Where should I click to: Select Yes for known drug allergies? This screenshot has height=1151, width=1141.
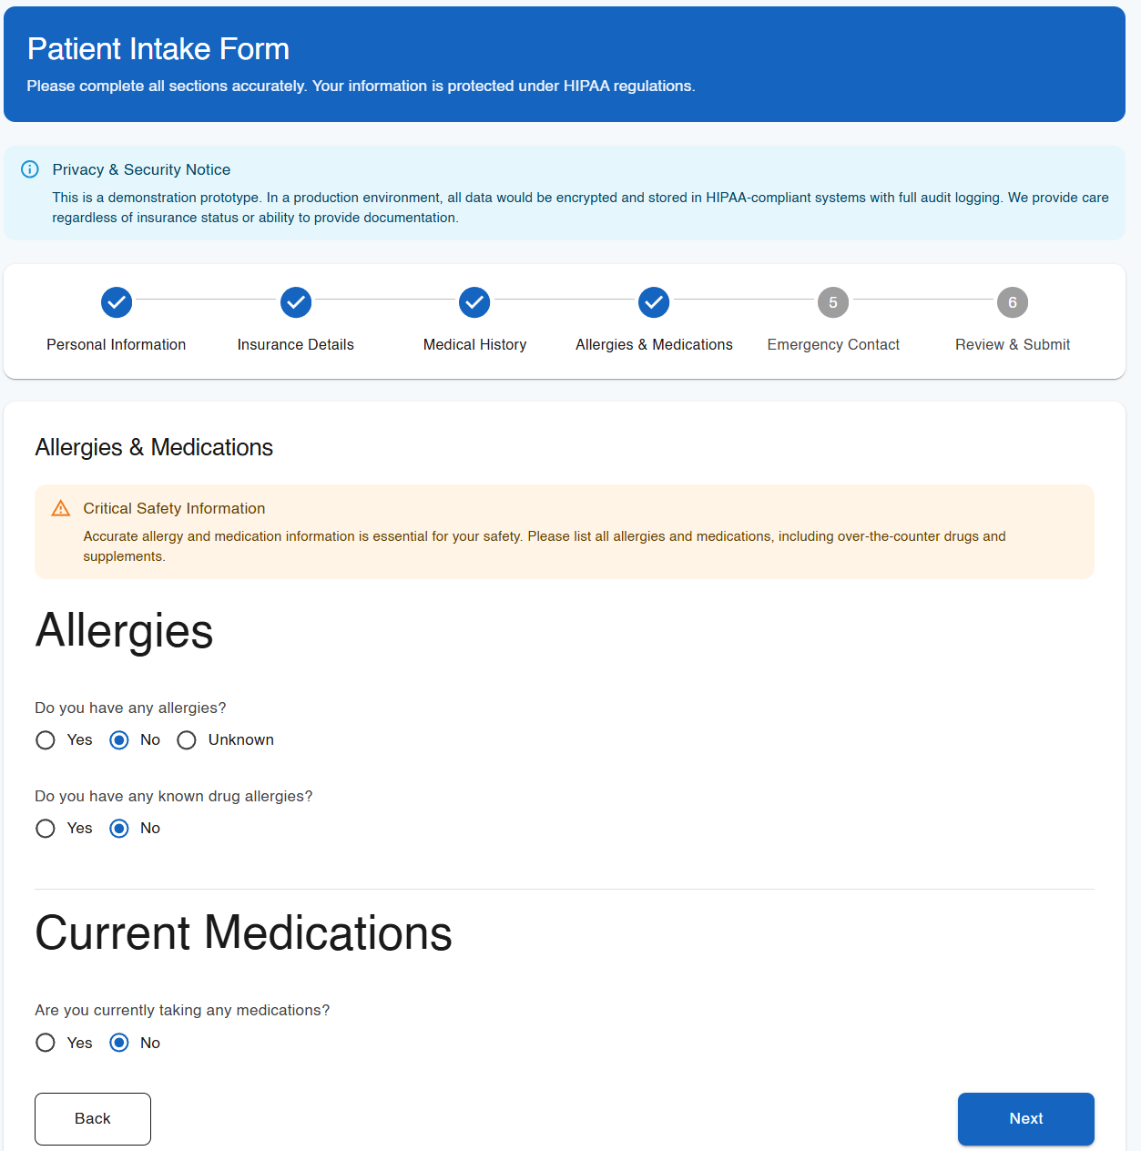coord(46,829)
